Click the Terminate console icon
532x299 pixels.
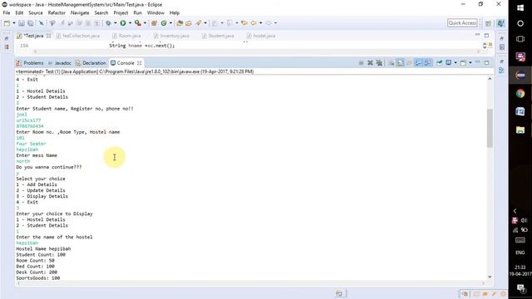tap(361, 63)
